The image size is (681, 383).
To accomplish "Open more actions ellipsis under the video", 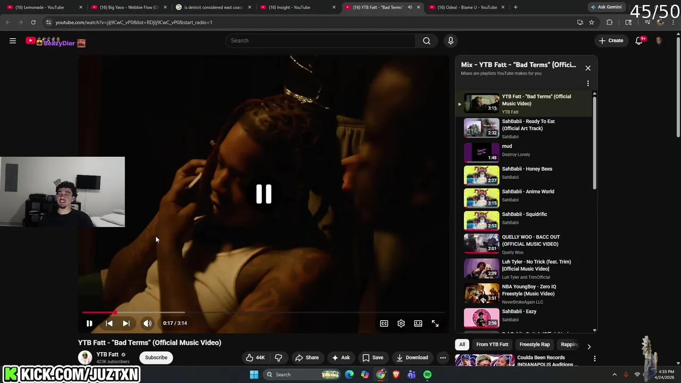I will tap(443, 357).
